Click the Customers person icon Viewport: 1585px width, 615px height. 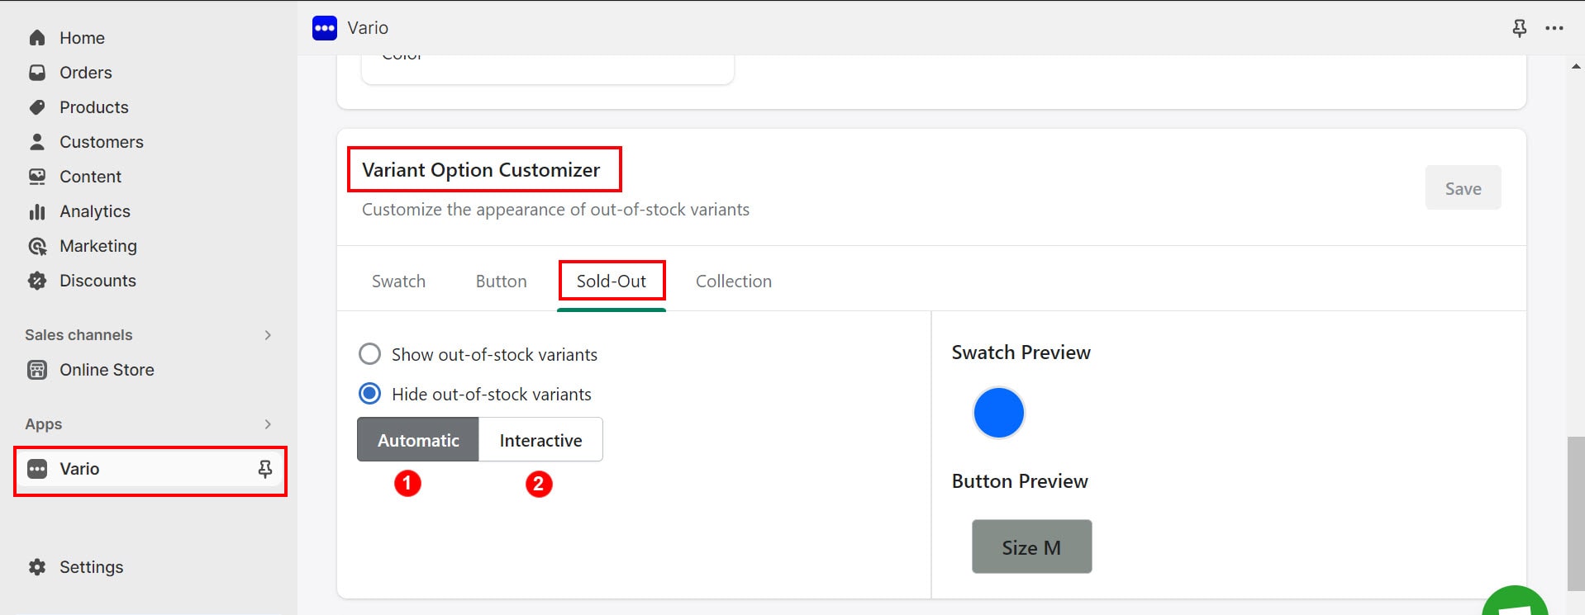tap(37, 142)
